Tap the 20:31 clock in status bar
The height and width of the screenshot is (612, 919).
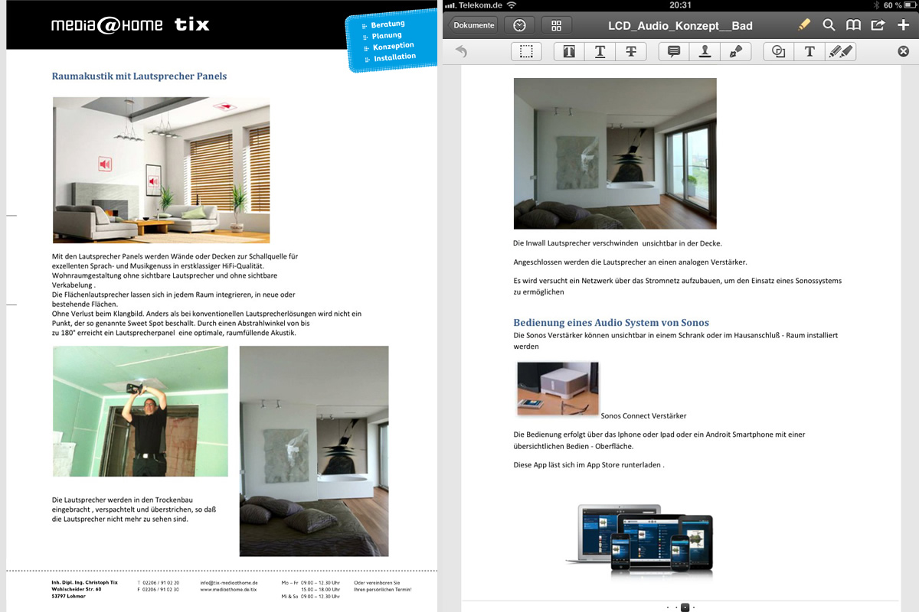pos(680,5)
